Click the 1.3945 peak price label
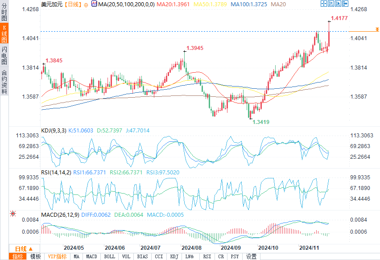 pos(195,48)
